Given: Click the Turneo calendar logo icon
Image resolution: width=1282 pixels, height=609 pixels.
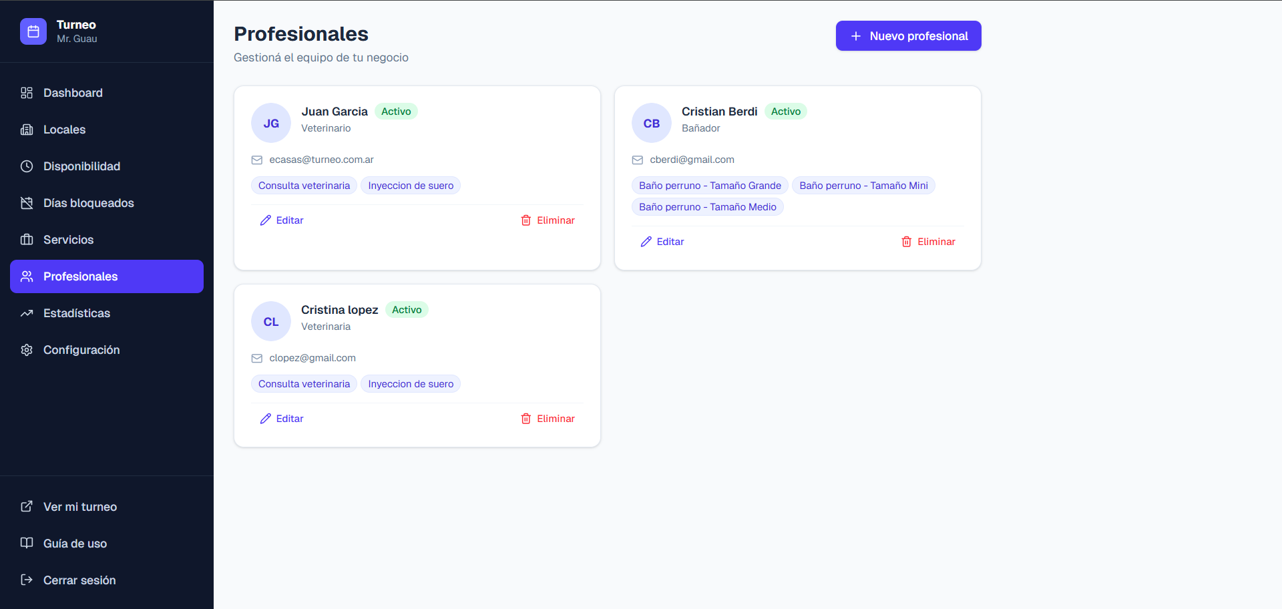Looking at the screenshot, I should pos(33,31).
